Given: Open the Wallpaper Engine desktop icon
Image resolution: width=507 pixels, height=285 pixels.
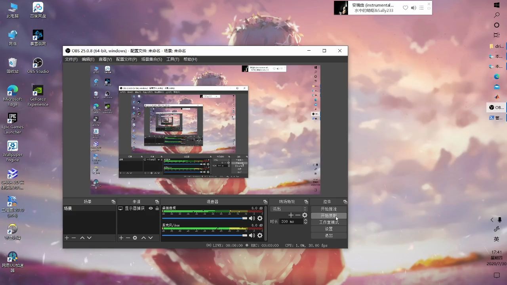Looking at the screenshot, I should 13,151.
